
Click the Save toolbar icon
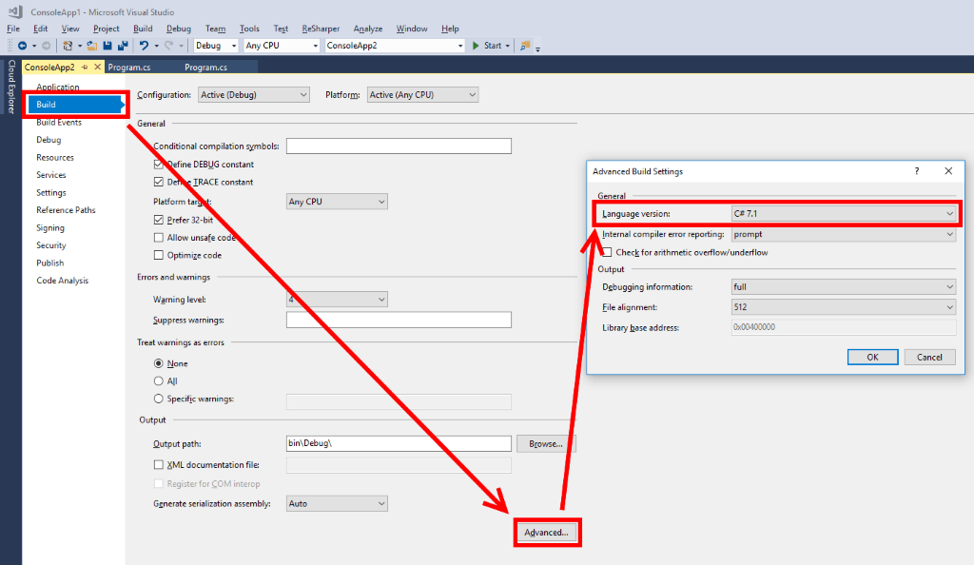point(106,46)
